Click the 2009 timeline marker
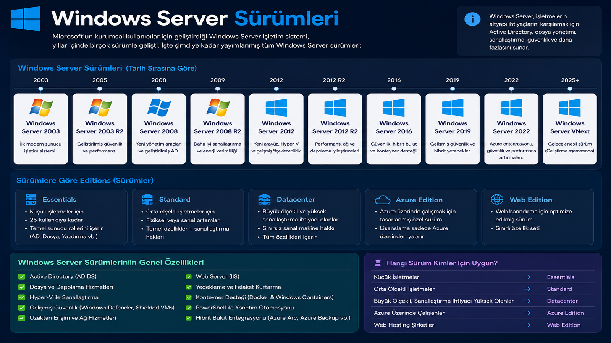 coord(217,88)
